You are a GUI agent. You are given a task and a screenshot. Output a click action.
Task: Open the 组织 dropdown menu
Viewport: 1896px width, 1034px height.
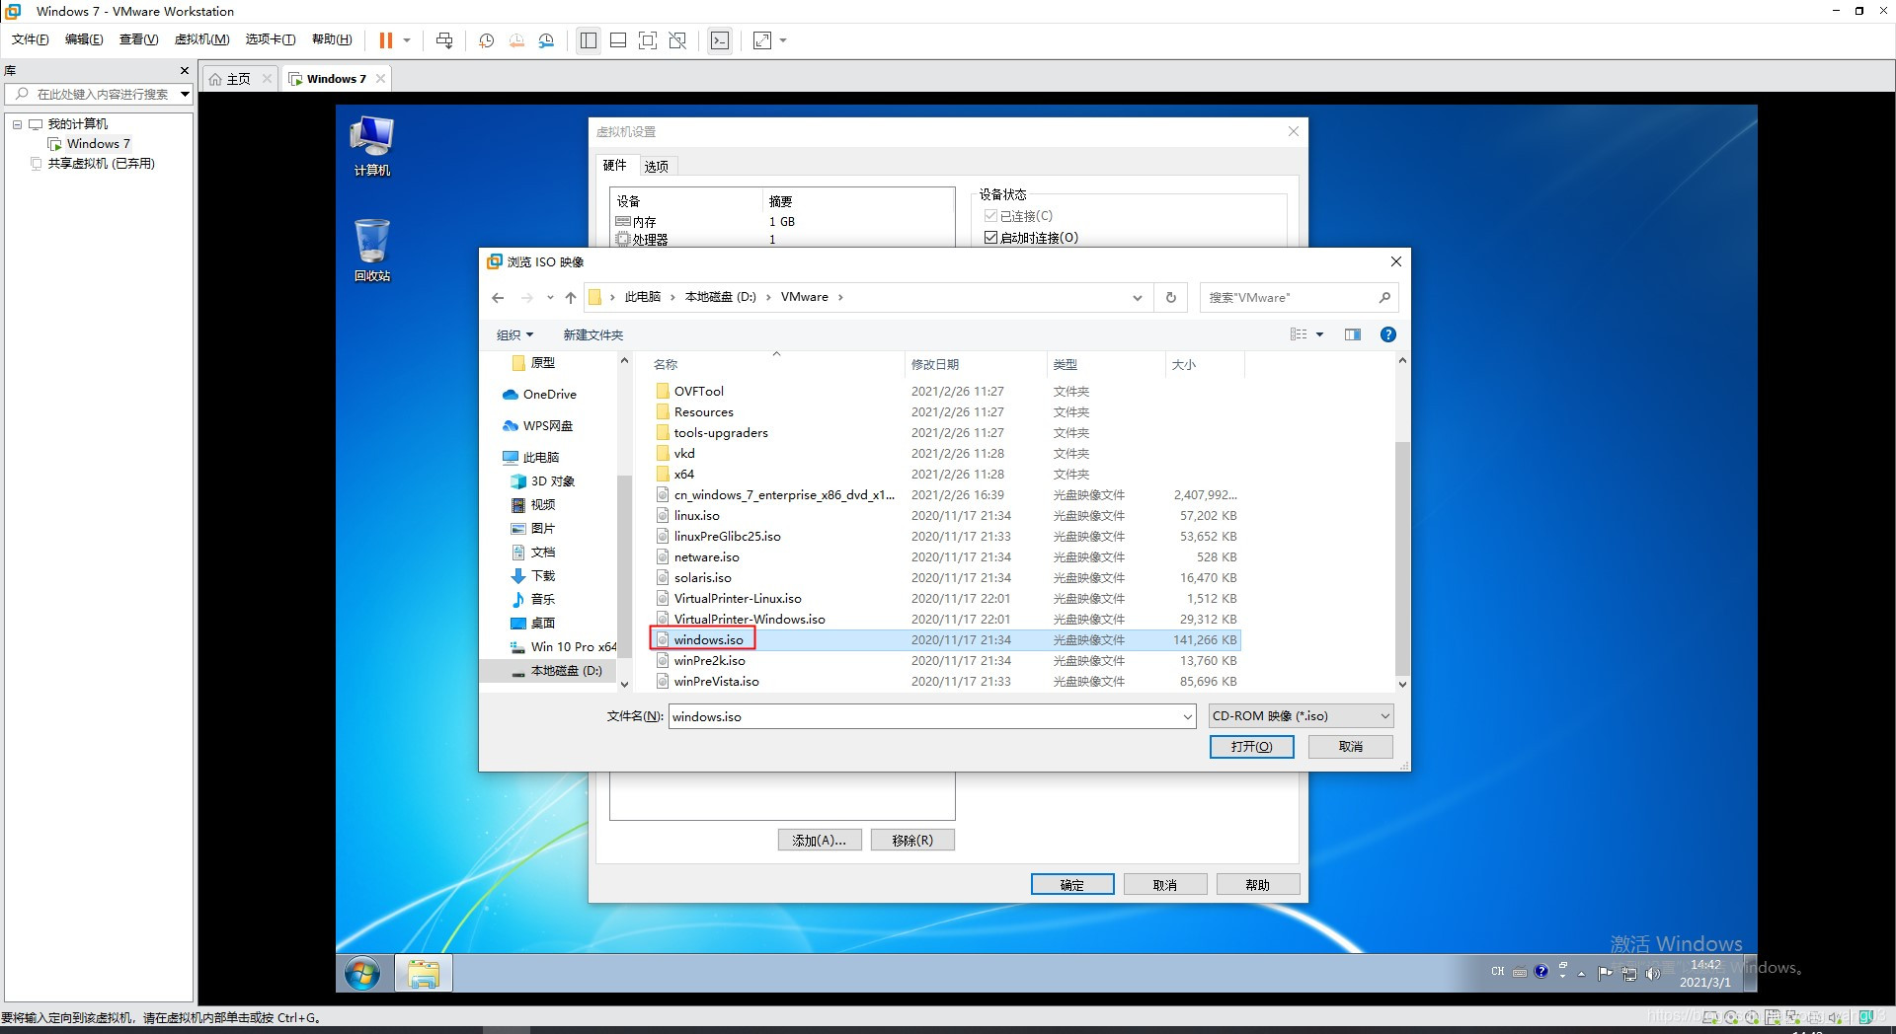tap(514, 334)
